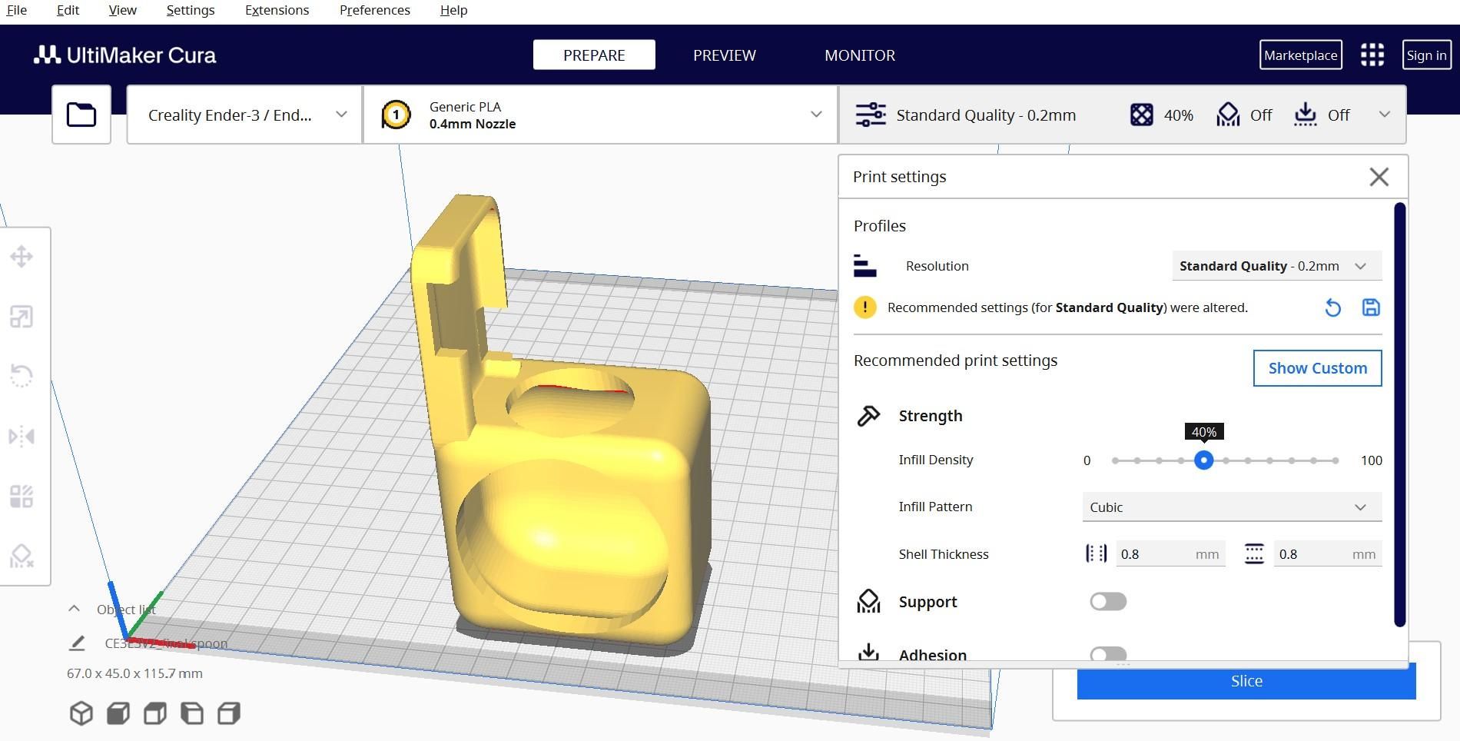Set Infill Density slider to 0 end
Screen dimensions: 1460x741
coord(1115,460)
